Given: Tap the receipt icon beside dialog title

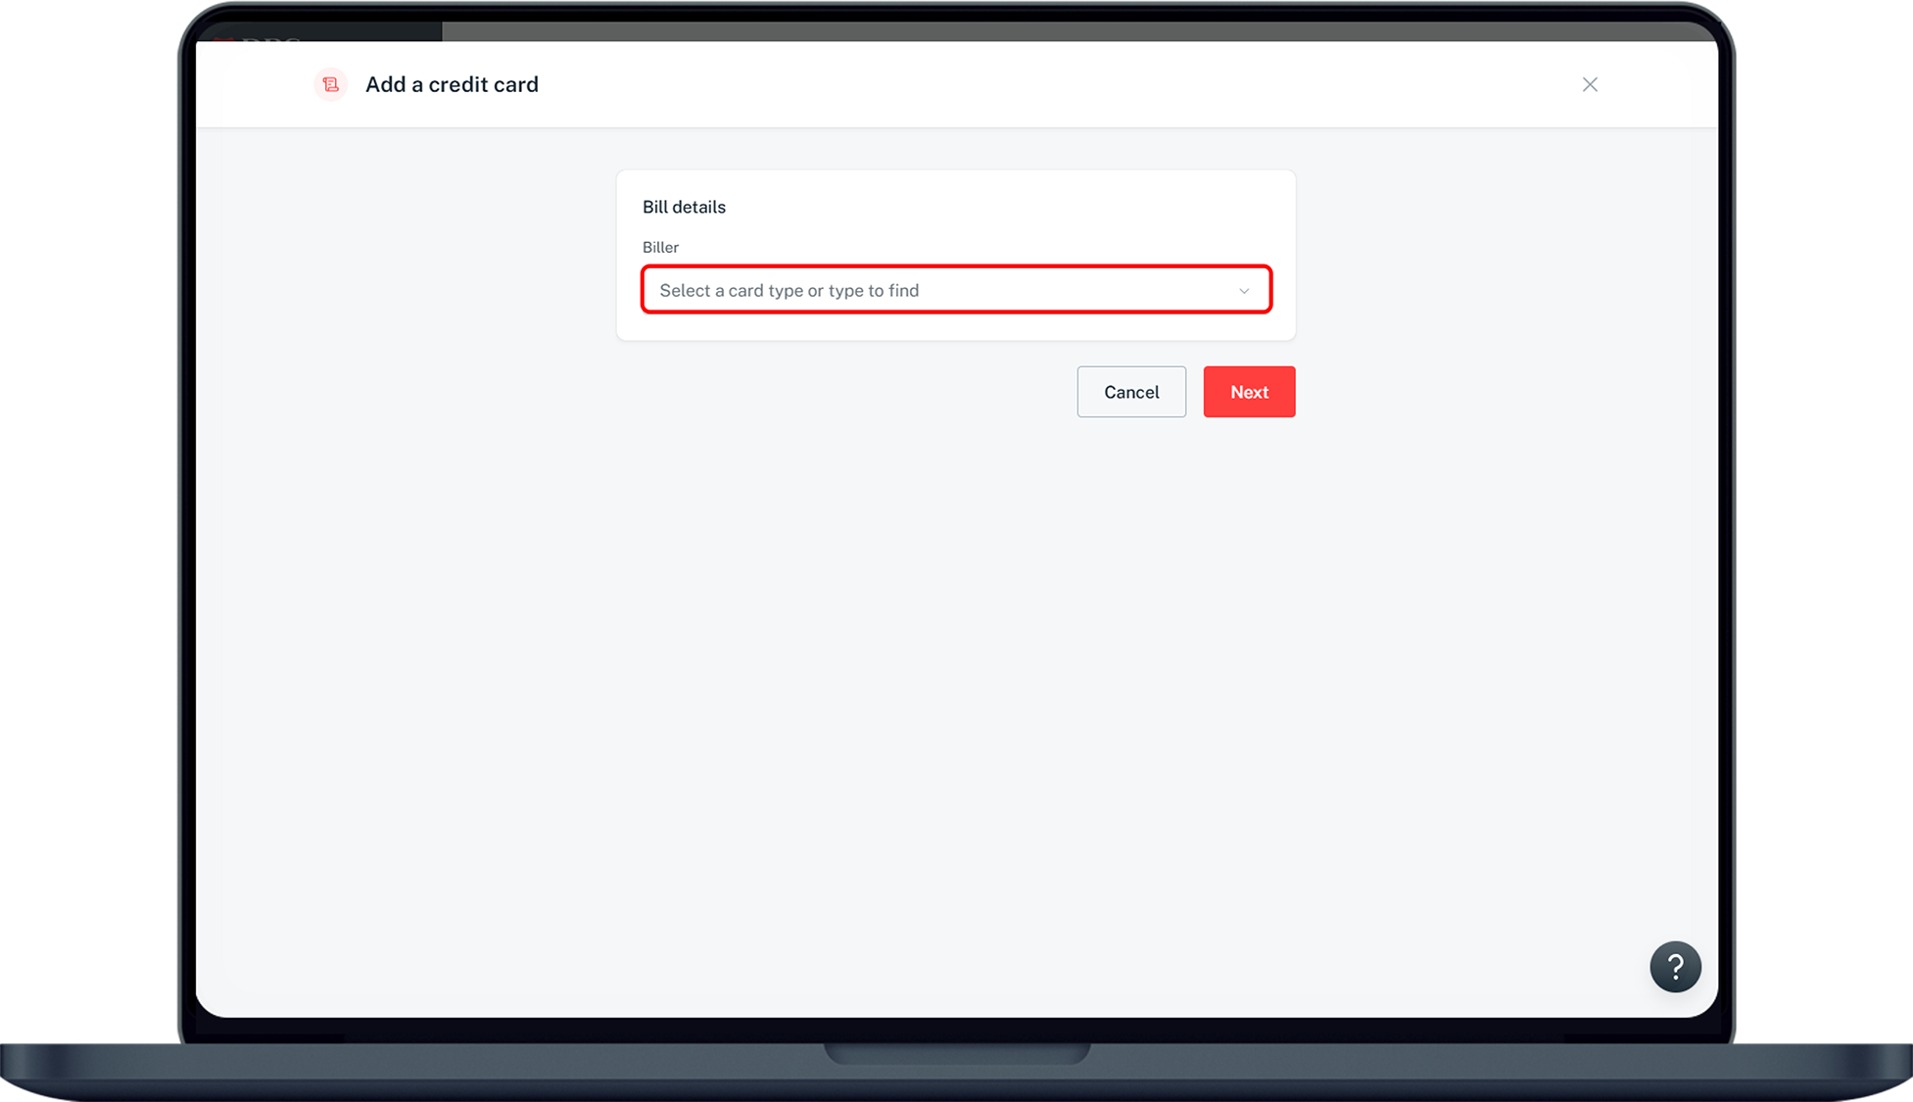Looking at the screenshot, I should pos(331,84).
